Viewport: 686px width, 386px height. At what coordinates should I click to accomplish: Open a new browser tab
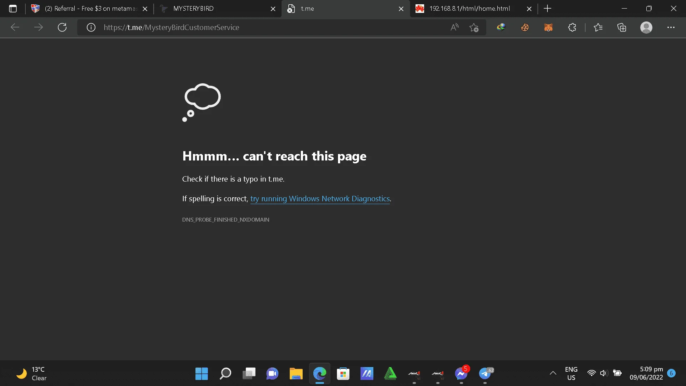(547, 9)
